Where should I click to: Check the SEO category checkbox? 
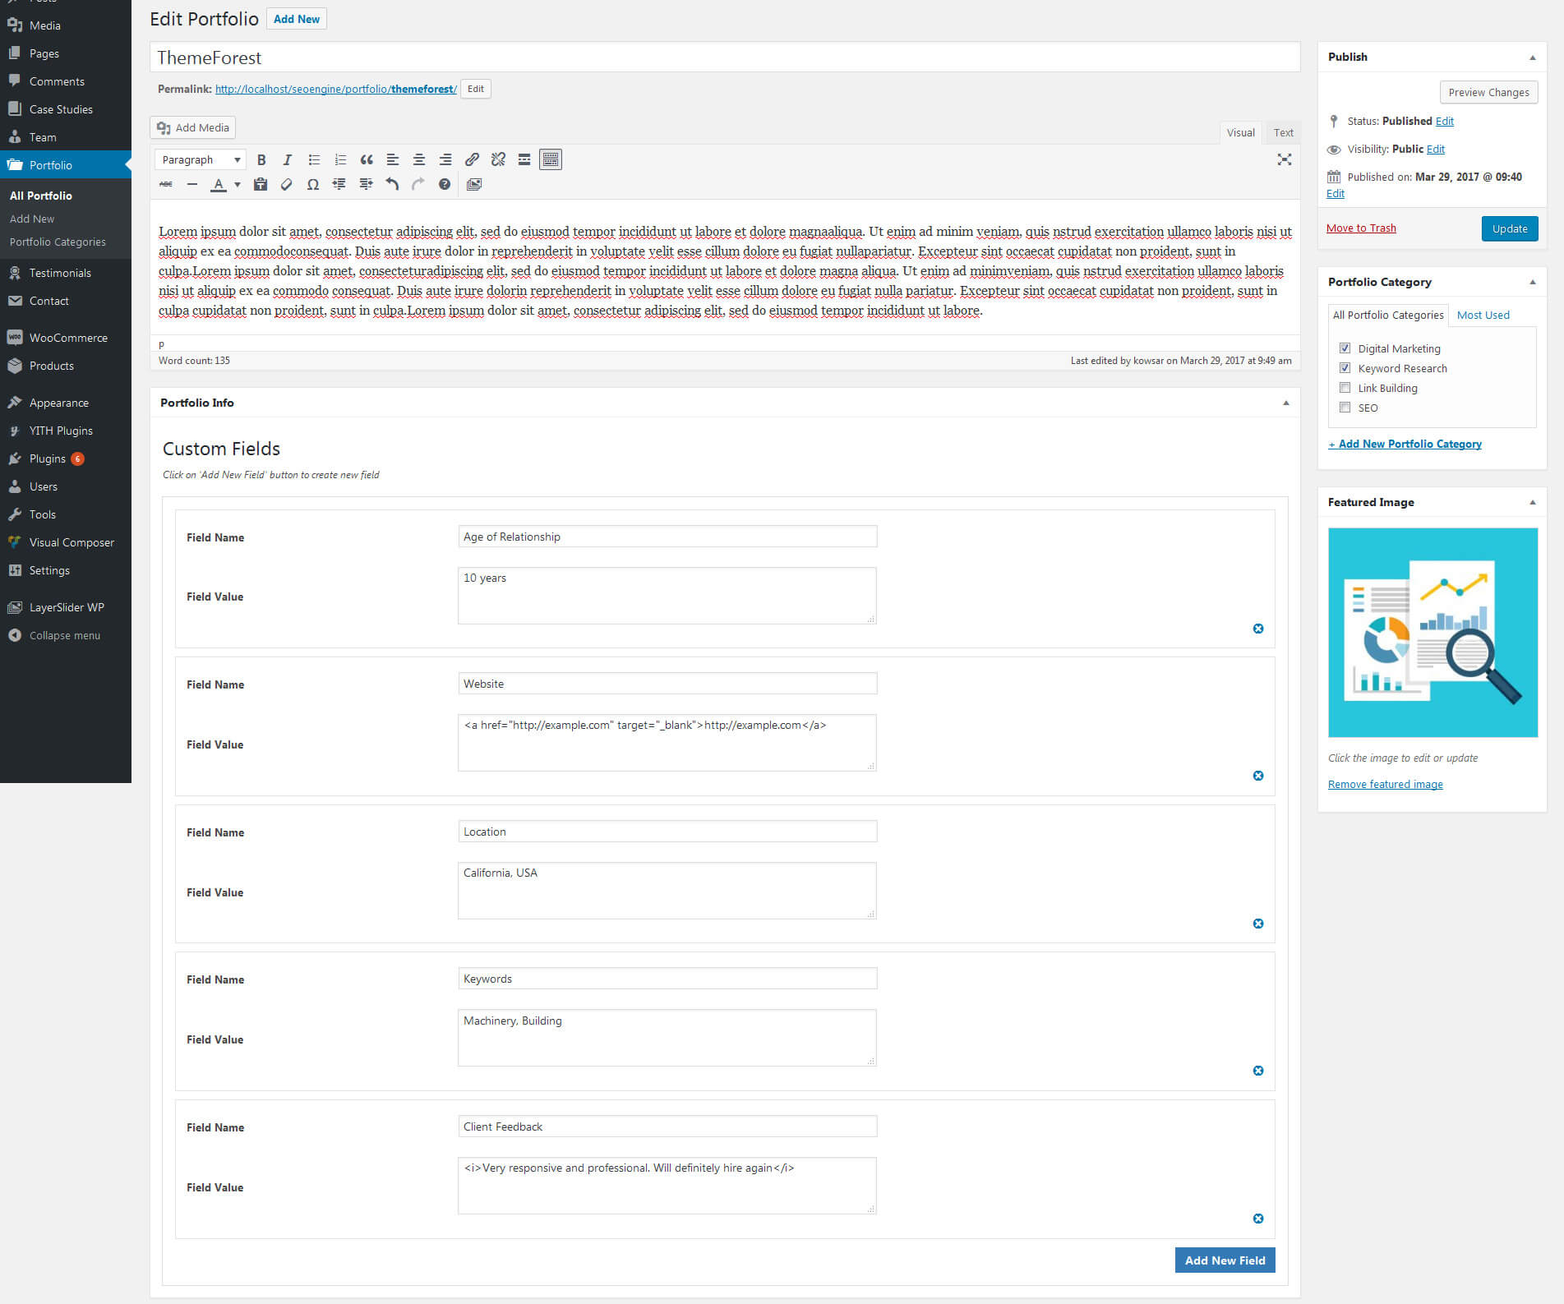[x=1345, y=408]
